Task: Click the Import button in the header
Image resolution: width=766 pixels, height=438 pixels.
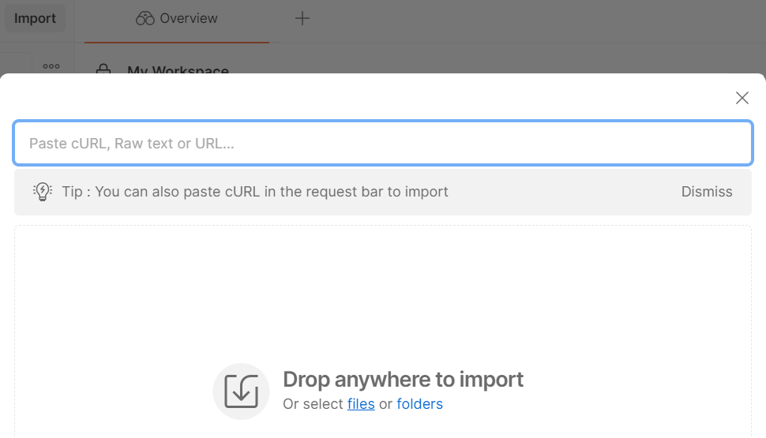Action: tap(35, 18)
